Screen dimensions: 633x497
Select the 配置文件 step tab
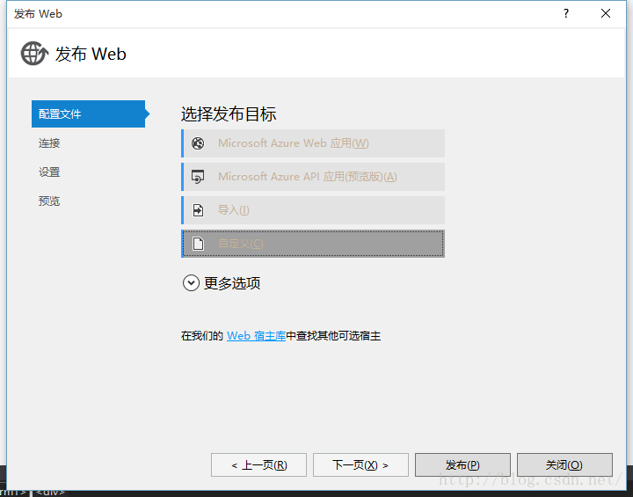(x=89, y=114)
